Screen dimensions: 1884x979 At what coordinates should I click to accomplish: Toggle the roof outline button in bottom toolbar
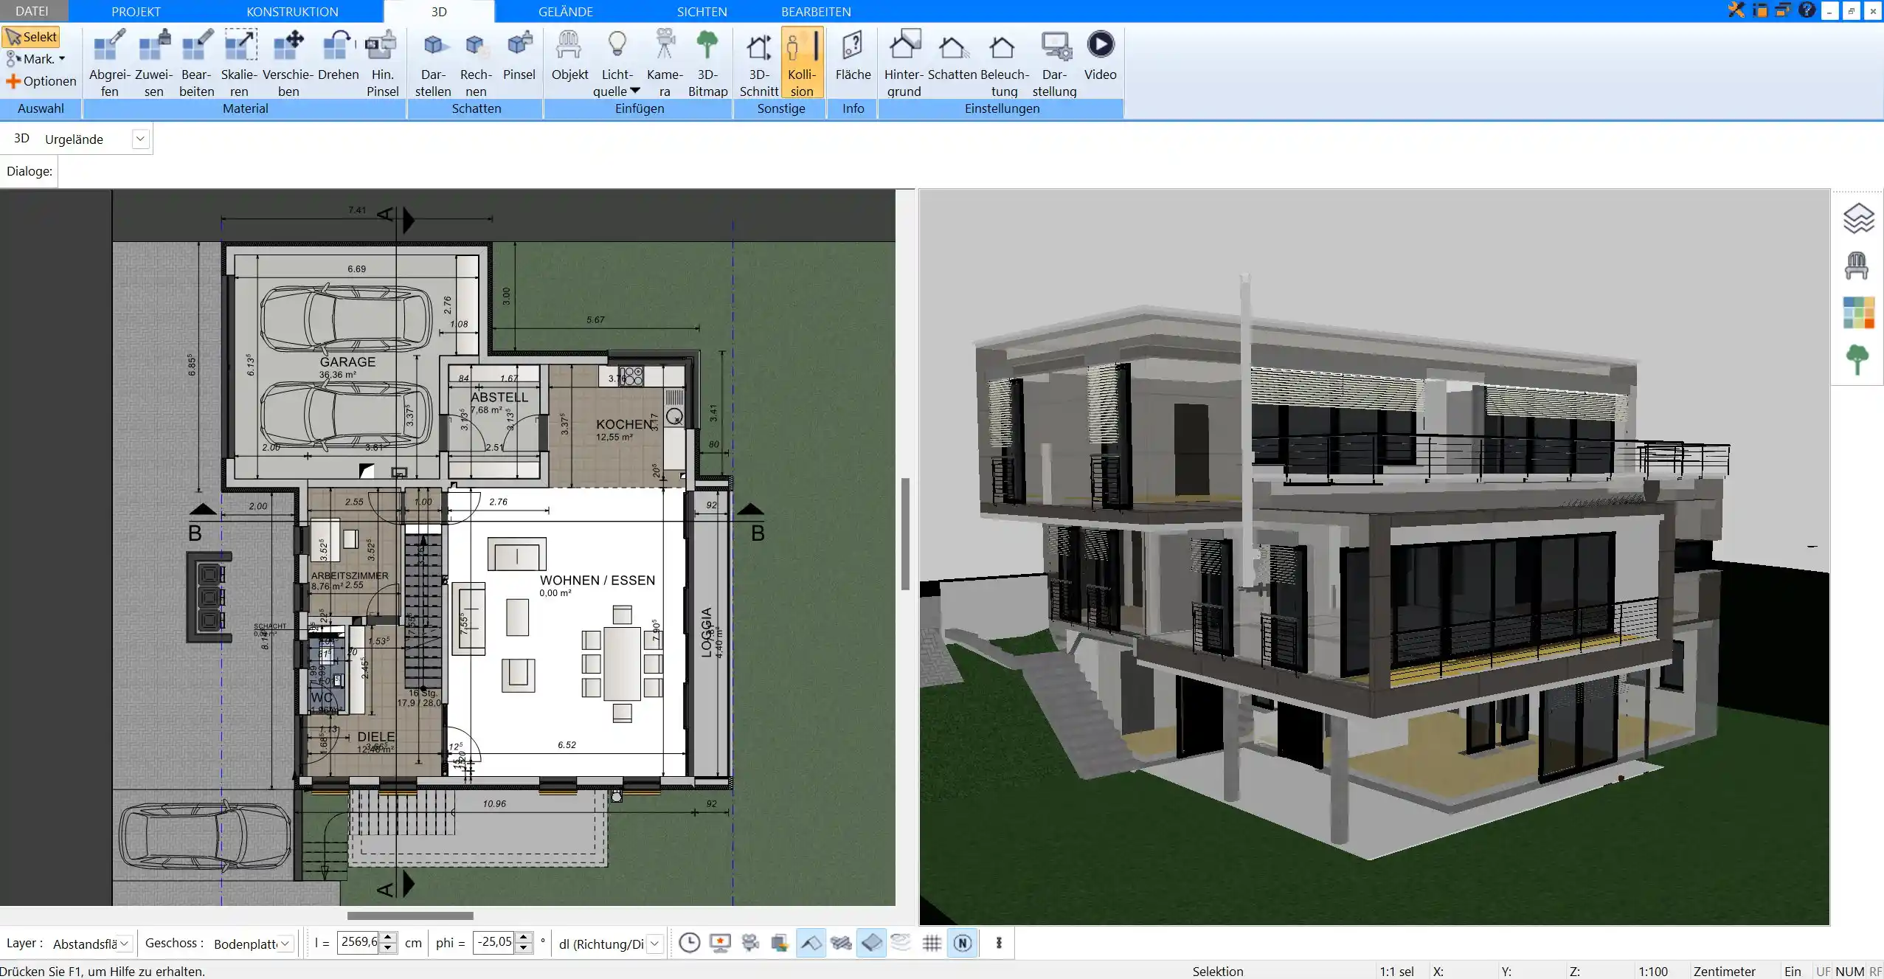pyautogui.click(x=811, y=943)
